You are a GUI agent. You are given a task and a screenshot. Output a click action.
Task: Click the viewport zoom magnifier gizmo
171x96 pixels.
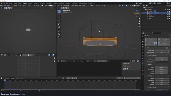tap(139, 18)
